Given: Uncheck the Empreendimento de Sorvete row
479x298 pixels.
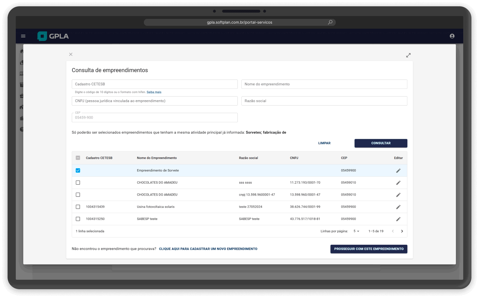Looking at the screenshot, I should coord(78,170).
